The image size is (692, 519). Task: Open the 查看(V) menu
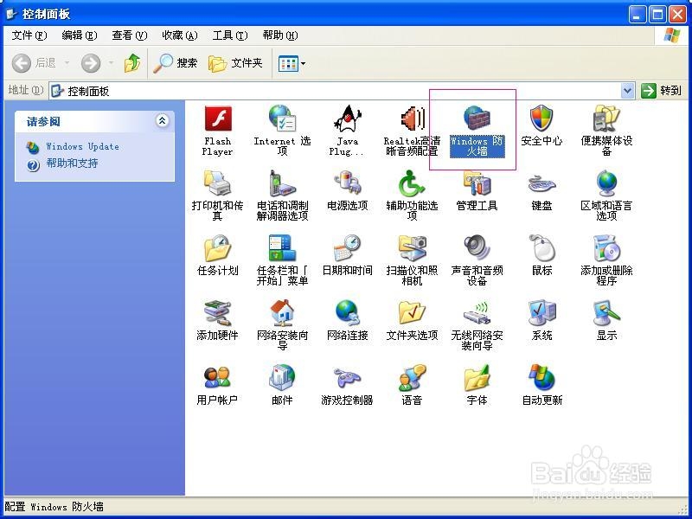click(129, 35)
